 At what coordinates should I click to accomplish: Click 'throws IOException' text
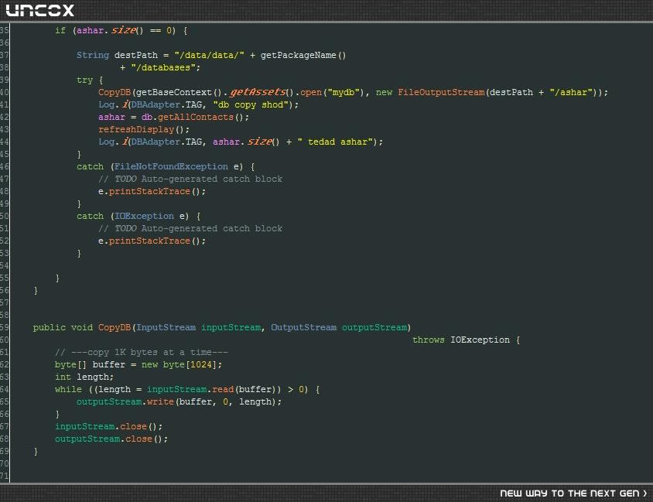pos(461,340)
